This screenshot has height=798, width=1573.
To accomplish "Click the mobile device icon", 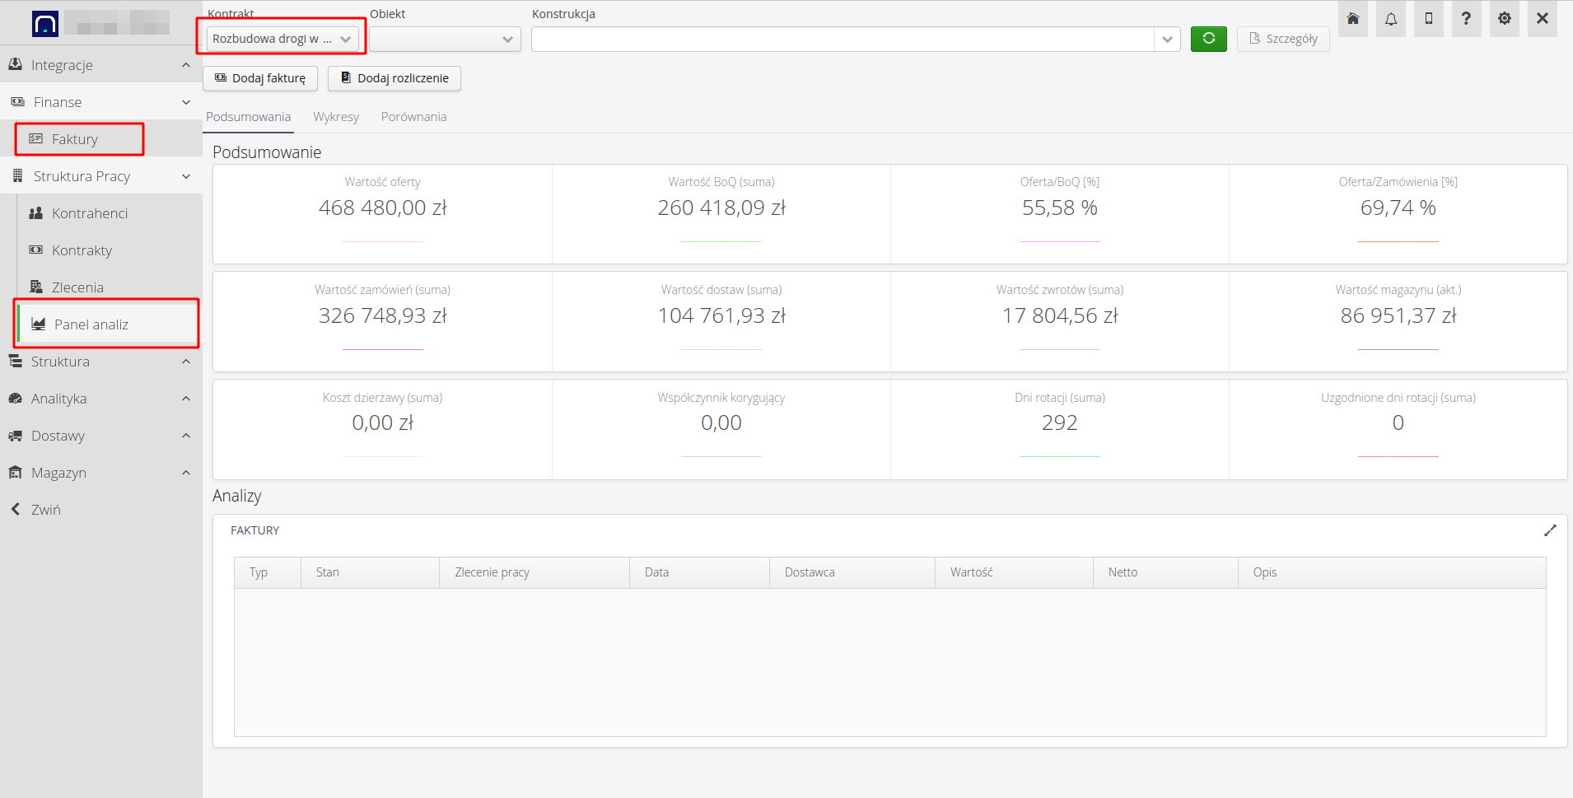I will click(x=1429, y=19).
